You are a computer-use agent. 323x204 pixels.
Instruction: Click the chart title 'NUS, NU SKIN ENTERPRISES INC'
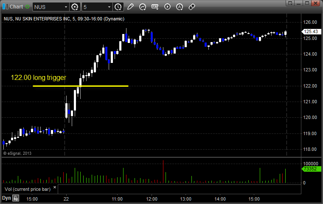(37, 19)
